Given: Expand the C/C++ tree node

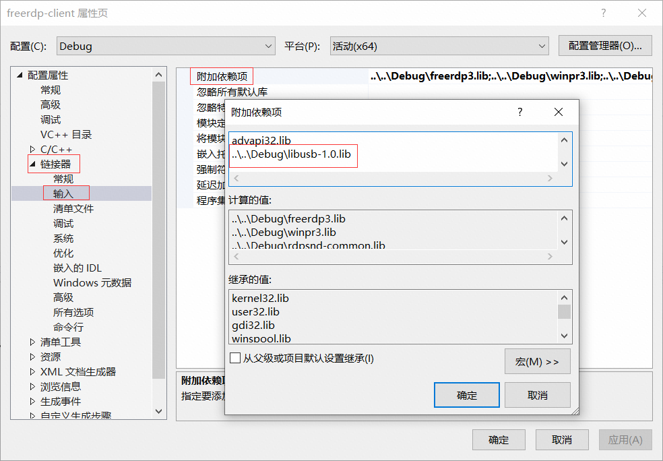Looking at the screenshot, I should [x=31, y=149].
